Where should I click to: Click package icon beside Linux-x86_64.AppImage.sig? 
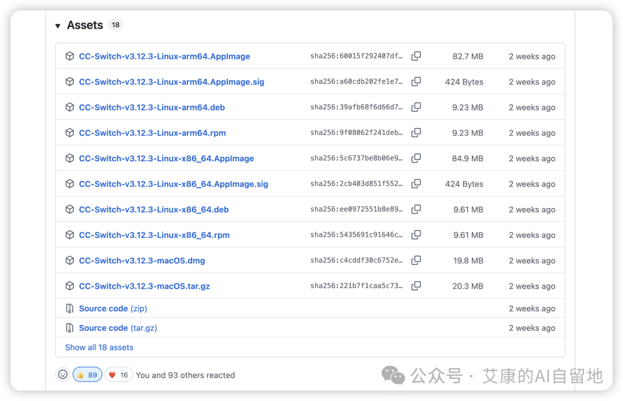pos(70,184)
